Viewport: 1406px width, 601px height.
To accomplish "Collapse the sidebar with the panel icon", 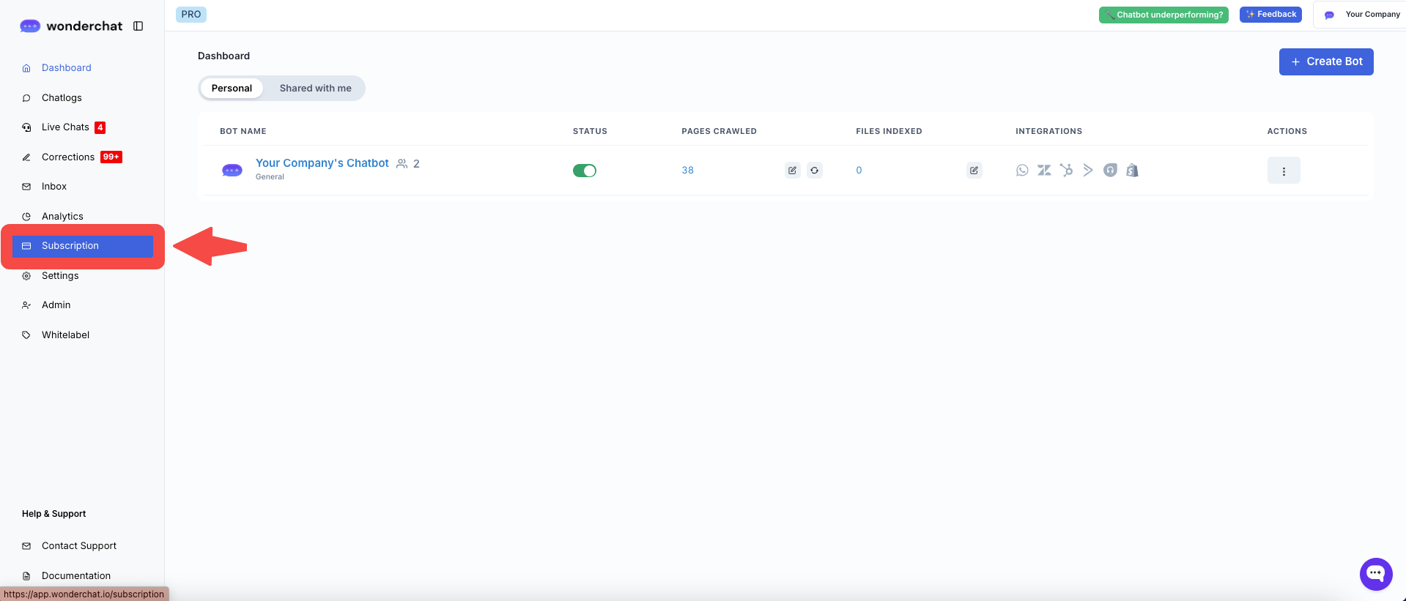I will coord(138,26).
